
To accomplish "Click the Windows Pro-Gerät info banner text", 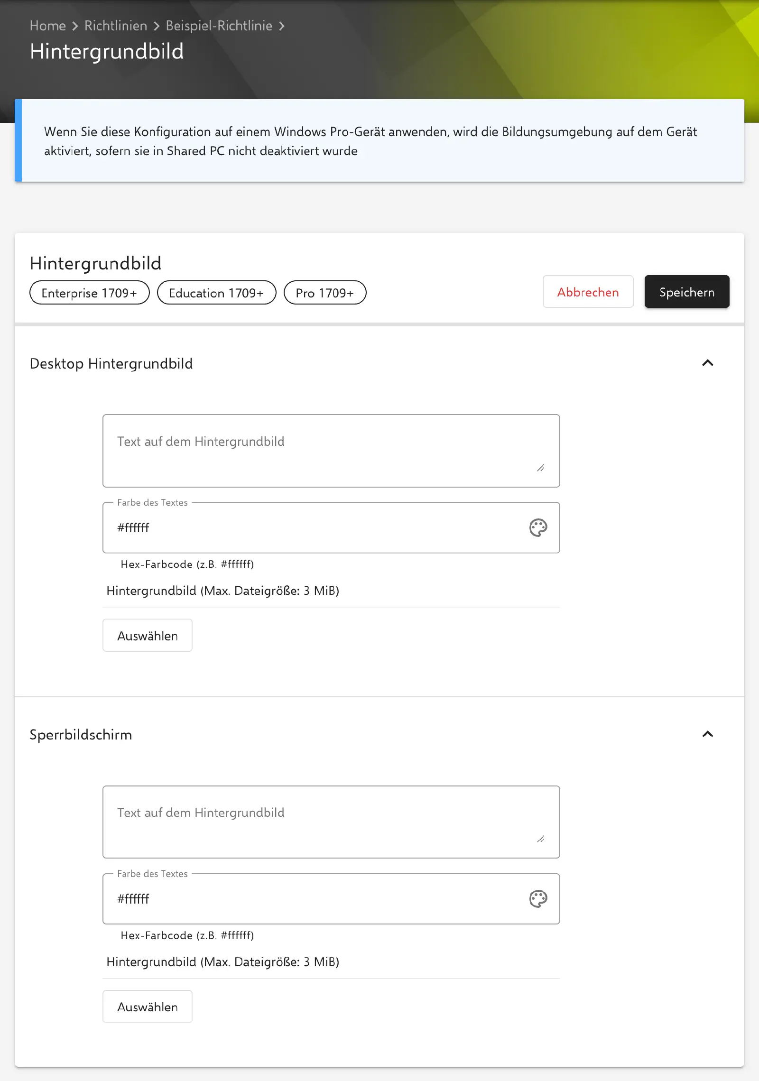I will tap(370, 141).
